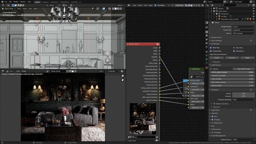Viewport: 256px width, 144px height.
Task: Toggle Denoise checkbox under Light Groups
Action: coord(211,69)
